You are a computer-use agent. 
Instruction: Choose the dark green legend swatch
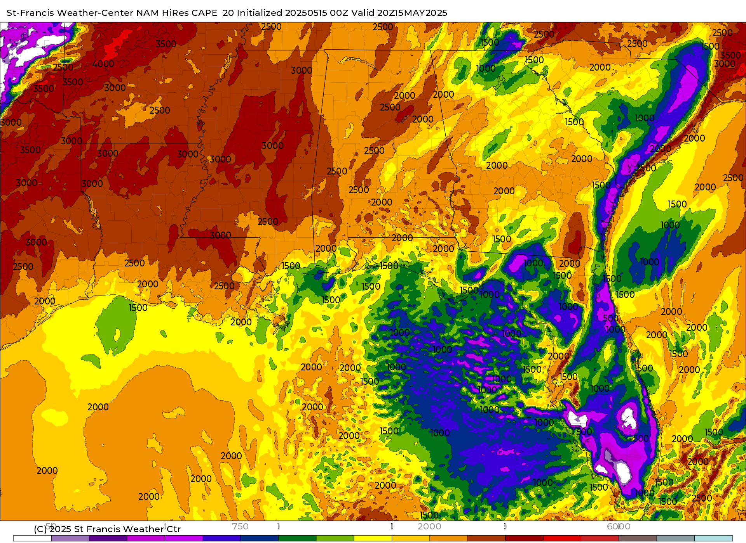(x=297, y=538)
